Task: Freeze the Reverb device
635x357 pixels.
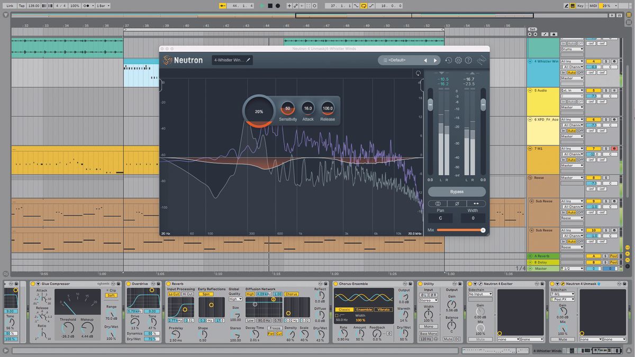Action: pos(275,327)
